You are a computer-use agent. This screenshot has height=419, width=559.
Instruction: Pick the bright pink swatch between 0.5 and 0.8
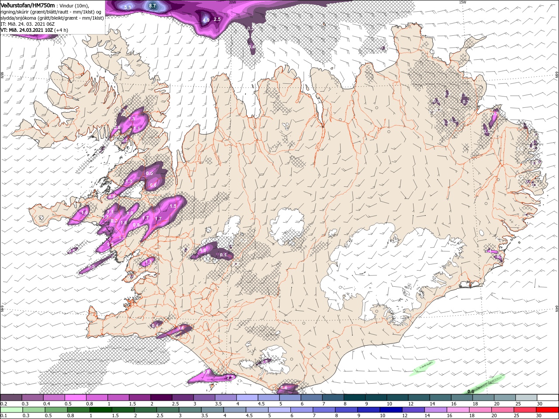(75, 398)
